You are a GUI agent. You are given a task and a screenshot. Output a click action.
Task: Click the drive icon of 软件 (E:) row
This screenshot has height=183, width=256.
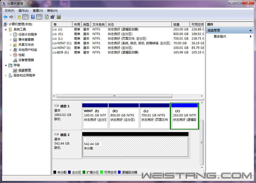55,52
